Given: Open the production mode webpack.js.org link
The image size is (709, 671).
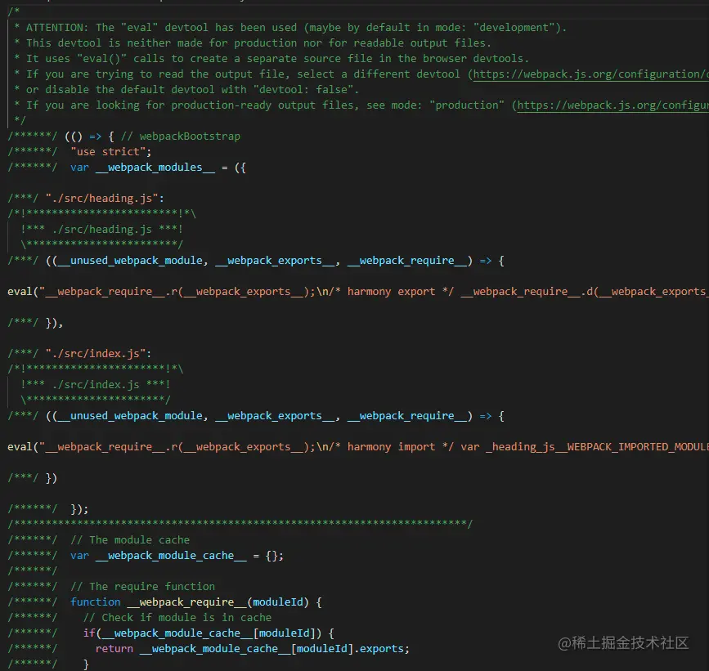Looking at the screenshot, I should pyautogui.click(x=613, y=105).
